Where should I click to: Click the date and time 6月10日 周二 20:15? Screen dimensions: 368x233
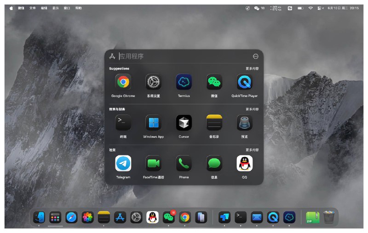click(x=343, y=8)
